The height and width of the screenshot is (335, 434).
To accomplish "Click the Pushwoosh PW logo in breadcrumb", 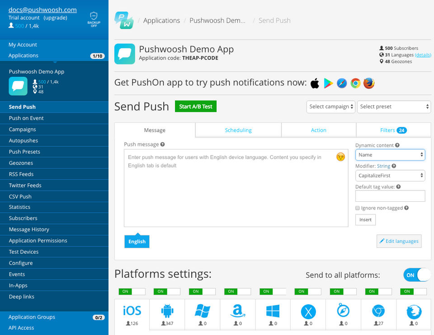I will (x=124, y=20).
